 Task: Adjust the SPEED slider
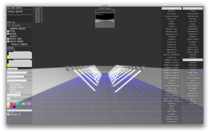pos(19,95)
